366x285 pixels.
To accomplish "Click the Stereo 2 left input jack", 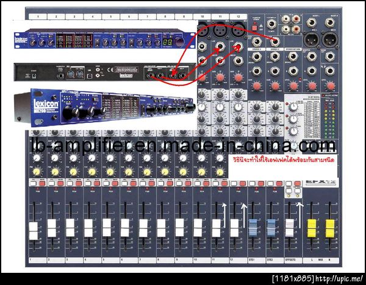I will (x=274, y=56).
